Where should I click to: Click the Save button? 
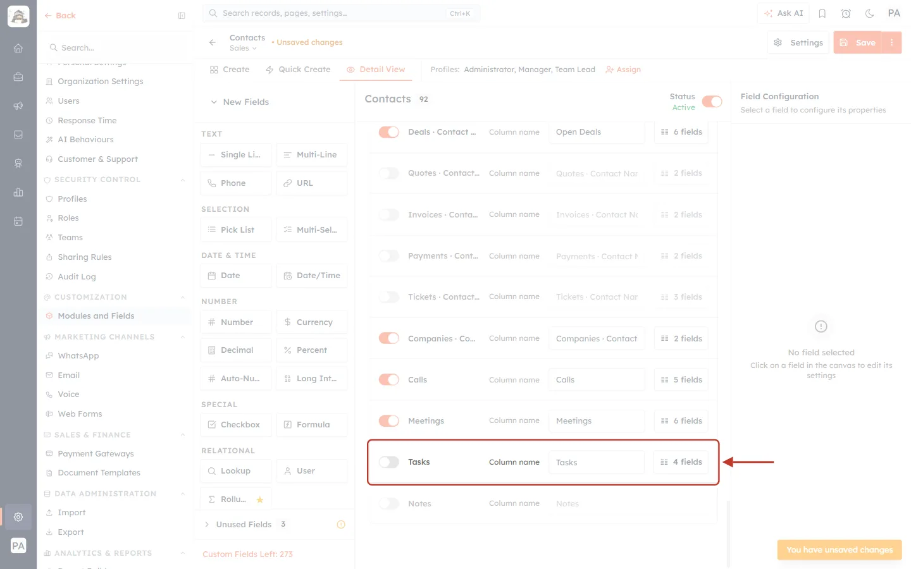point(858,42)
